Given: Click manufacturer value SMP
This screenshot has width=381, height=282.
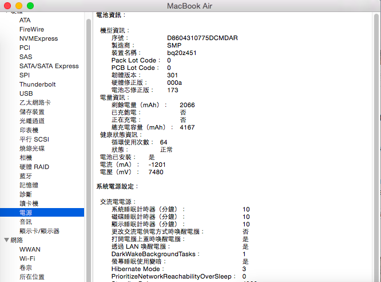Looking at the screenshot, I should (x=174, y=45).
